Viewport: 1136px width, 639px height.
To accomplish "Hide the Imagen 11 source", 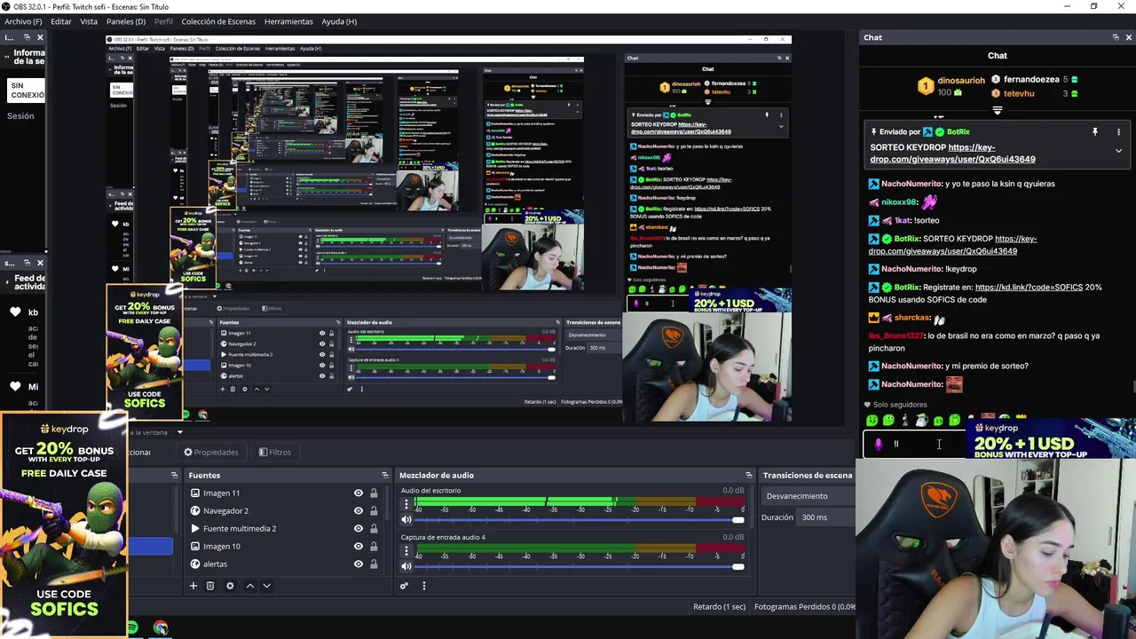I will point(359,493).
